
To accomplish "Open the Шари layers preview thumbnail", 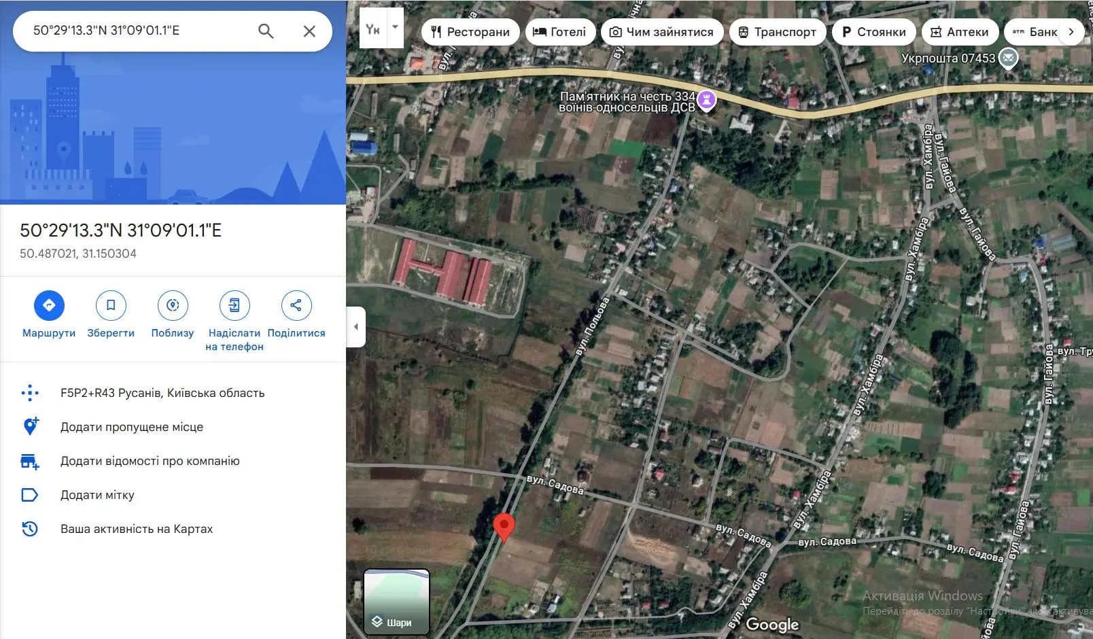I will 396,600.
